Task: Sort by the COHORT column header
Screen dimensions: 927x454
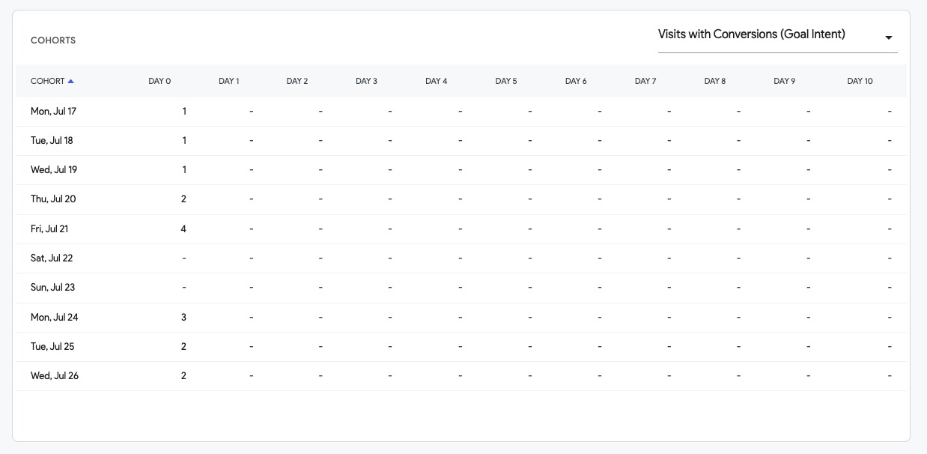Action: click(48, 81)
